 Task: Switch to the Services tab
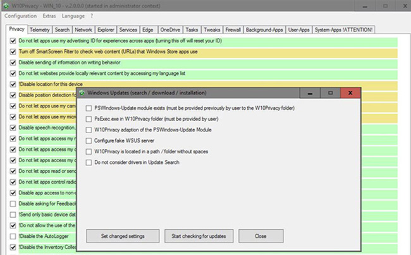point(128,30)
